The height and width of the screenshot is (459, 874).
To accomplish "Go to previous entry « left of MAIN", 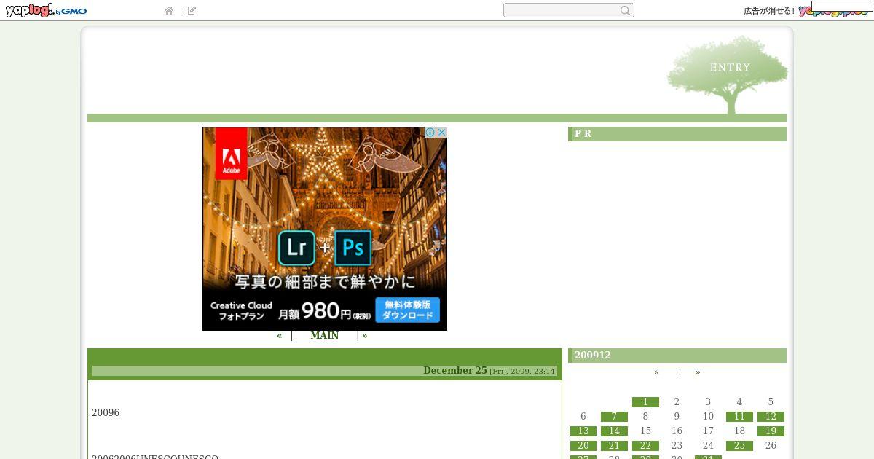I will (280, 336).
